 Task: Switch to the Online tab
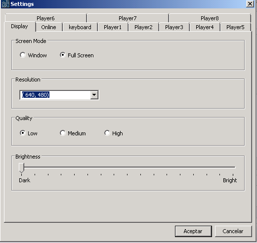click(49, 27)
